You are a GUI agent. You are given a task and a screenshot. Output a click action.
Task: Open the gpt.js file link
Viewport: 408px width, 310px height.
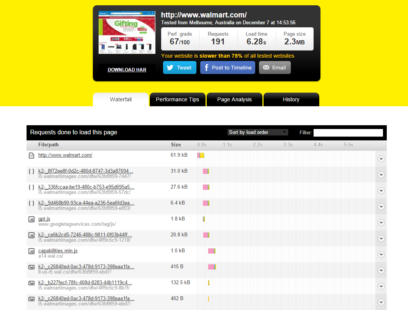[44, 219]
